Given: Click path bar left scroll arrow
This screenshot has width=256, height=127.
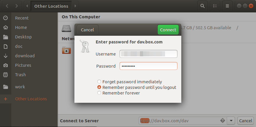Looking at the screenshot, I should (27, 6).
